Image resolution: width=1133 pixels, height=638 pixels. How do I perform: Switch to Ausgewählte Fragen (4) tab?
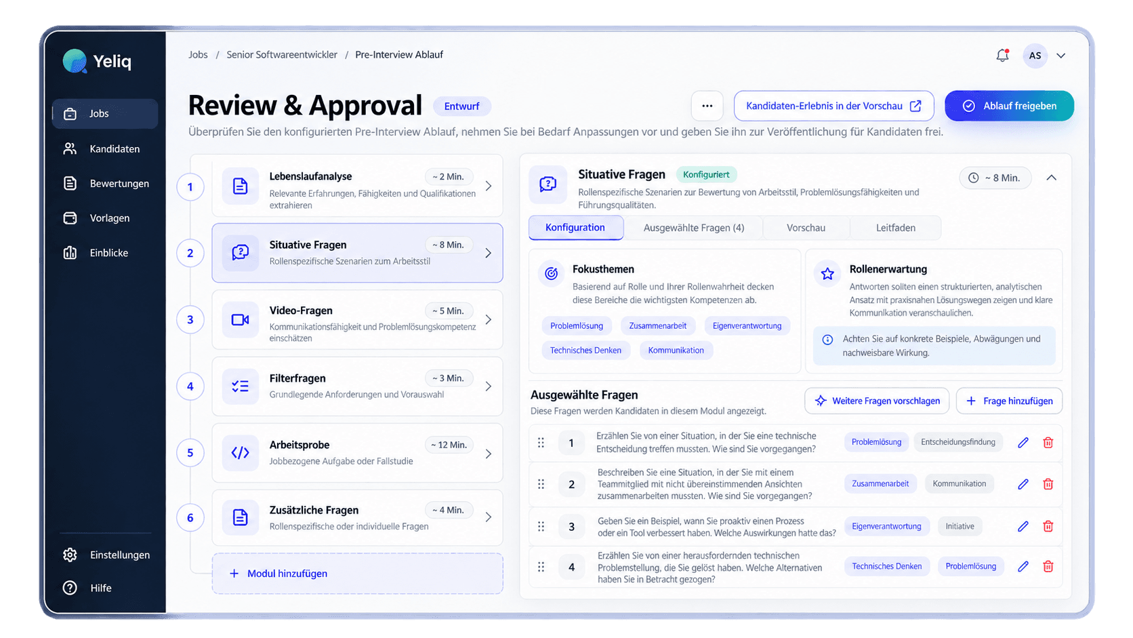pos(694,228)
